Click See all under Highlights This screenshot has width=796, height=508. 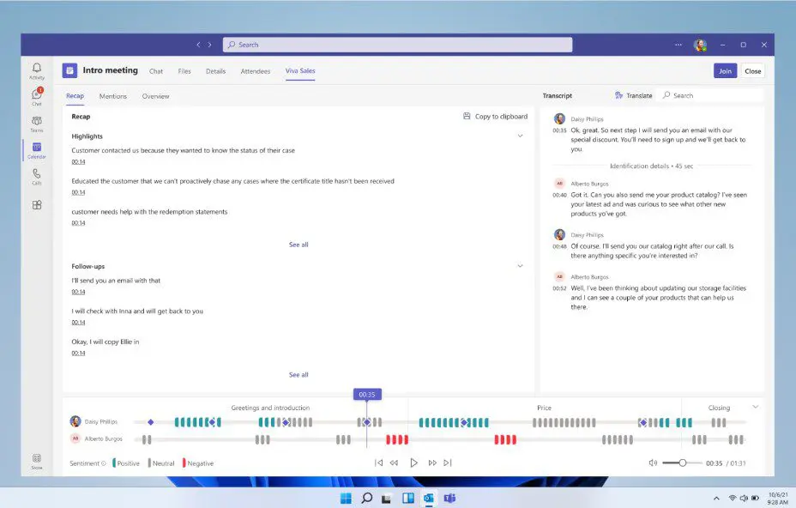[x=298, y=245]
